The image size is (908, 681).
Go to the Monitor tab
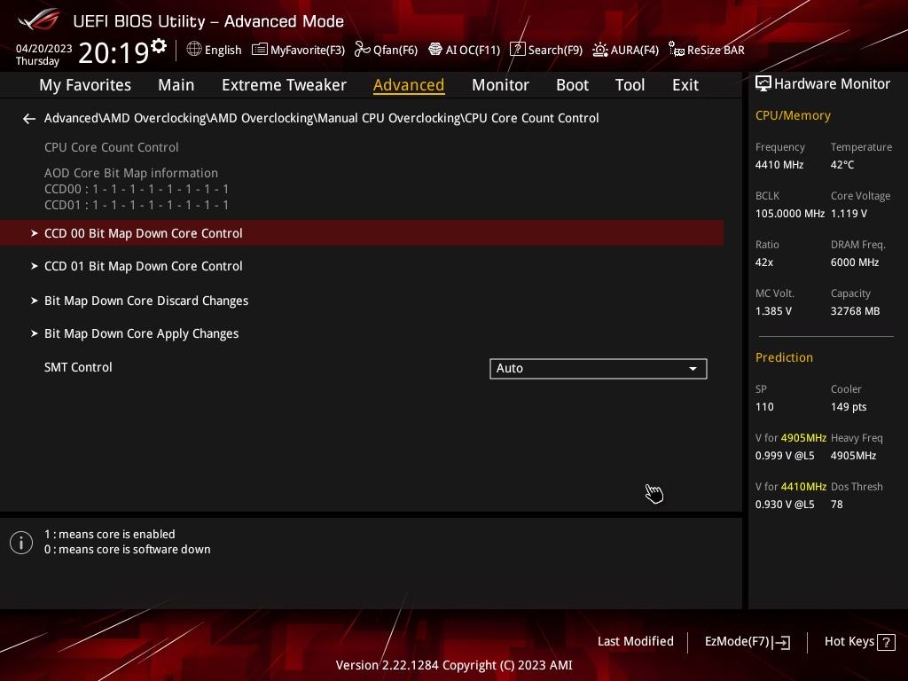click(x=500, y=85)
